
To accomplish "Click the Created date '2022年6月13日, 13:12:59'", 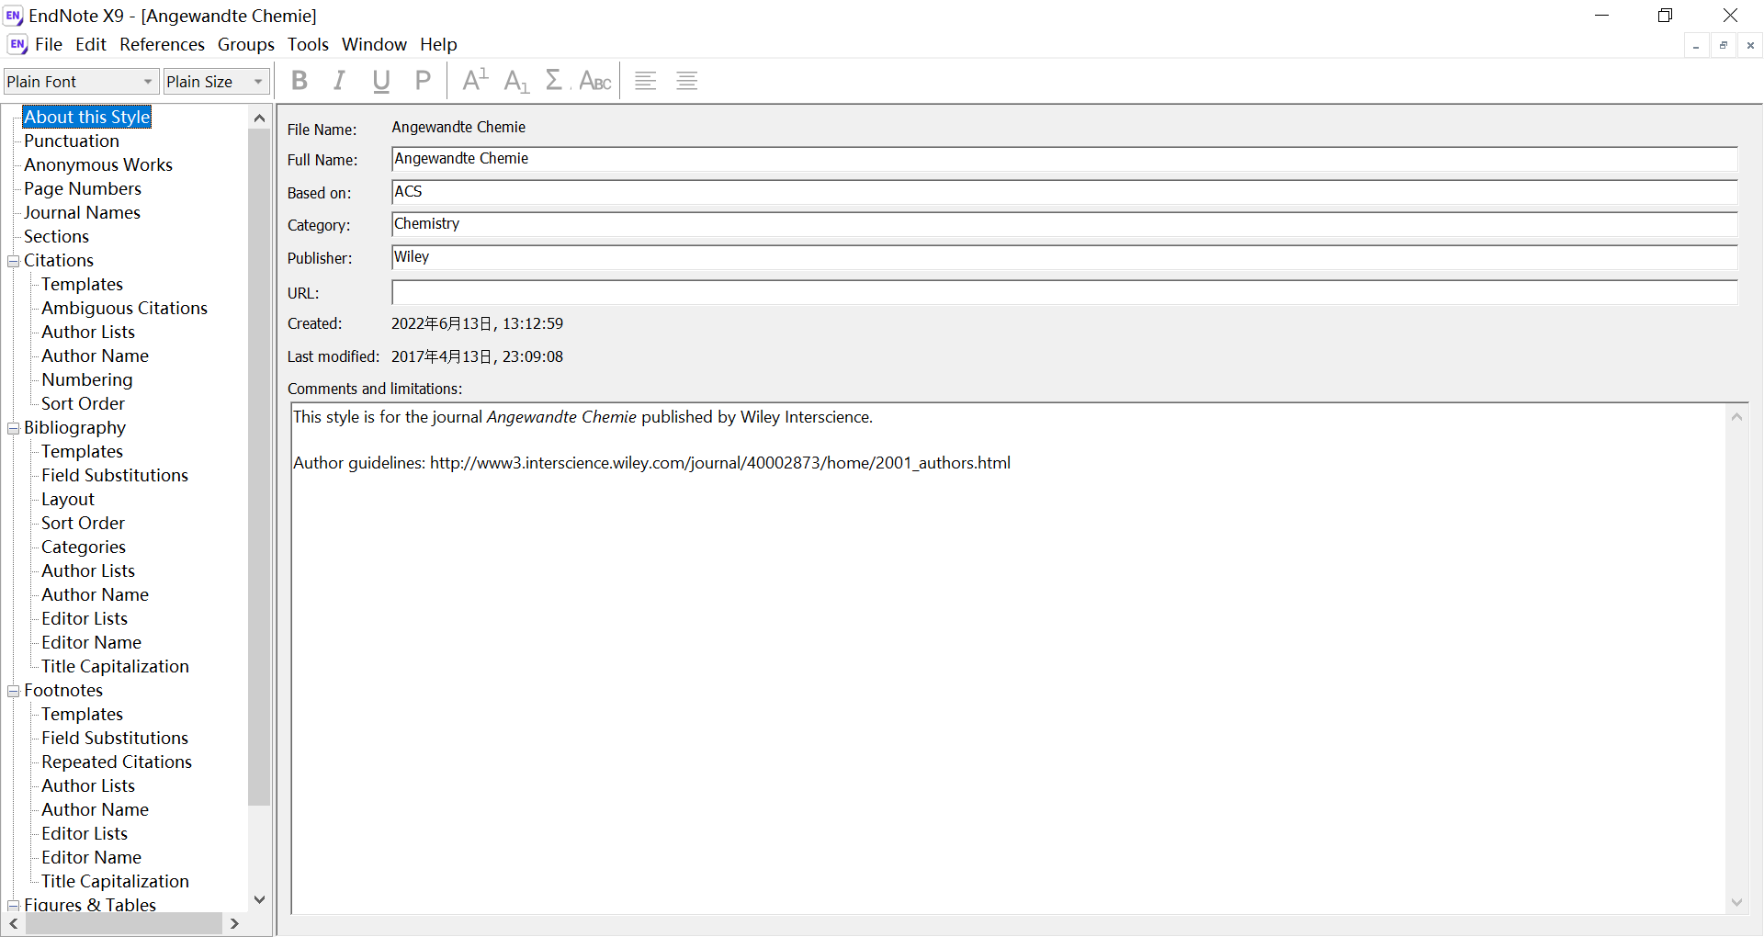I will pyautogui.click(x=477, y=323).
